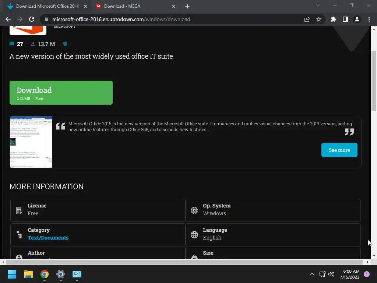Viewport: 377px width, 283px height.
Task: Click the security shield badge
Action: [x=65, y=44]
